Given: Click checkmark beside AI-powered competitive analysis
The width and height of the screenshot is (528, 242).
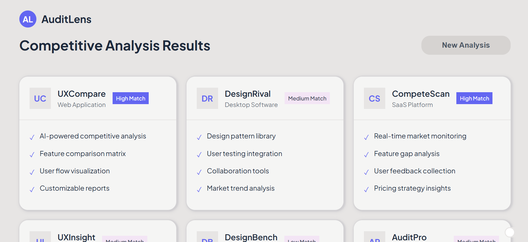Looking at the screenshot, I should [x=32, y=137].
